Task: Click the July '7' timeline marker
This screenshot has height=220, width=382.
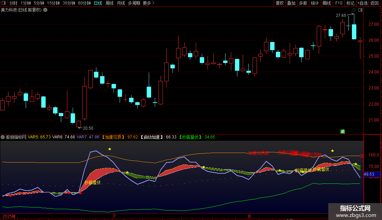Action: point(115,216)
